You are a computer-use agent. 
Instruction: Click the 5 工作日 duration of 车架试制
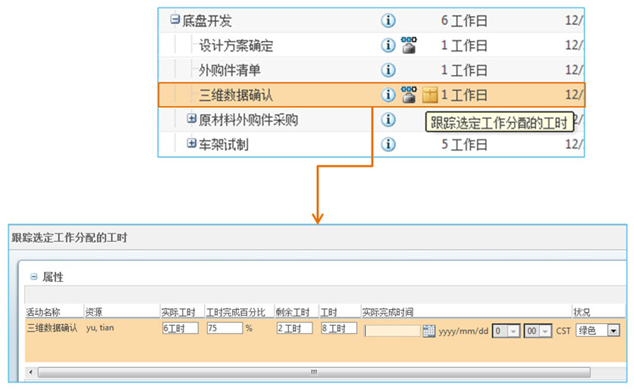pyautogui.click(x=464, y=145)
